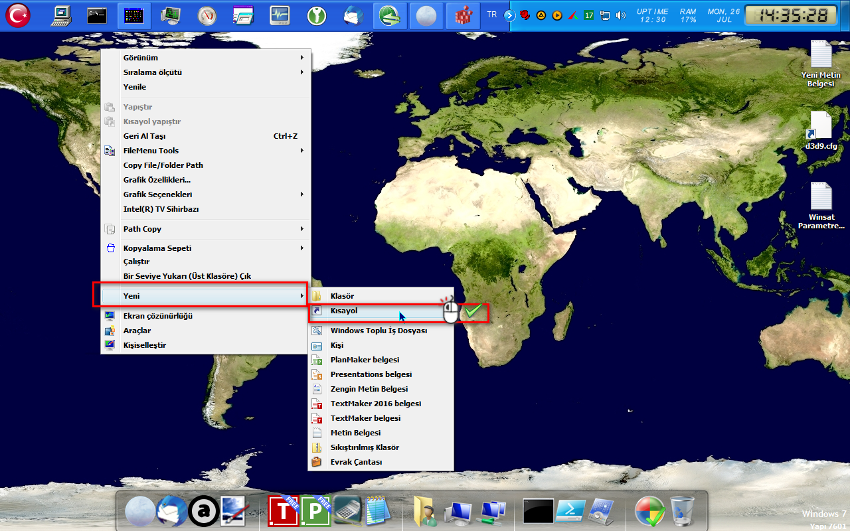Launch PlanMaker from the dock

coord(315,511)
